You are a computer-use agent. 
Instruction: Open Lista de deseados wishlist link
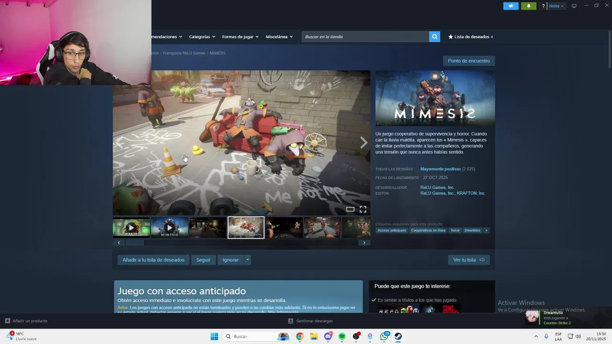pos(470,37)
